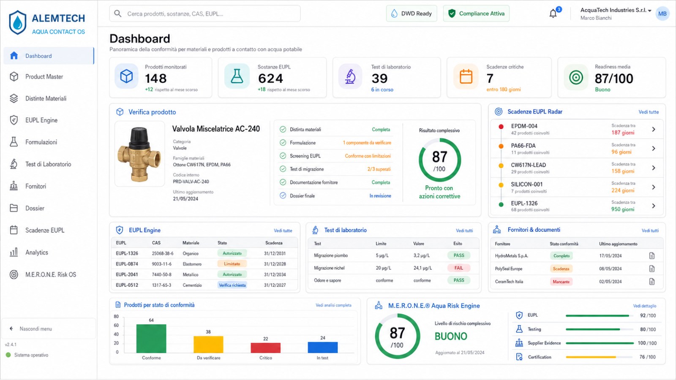Expand the PA66-FDA radar row chevron
Viewport: 676px width, 380px height.
pyautogui.click(x=654, y=149)
